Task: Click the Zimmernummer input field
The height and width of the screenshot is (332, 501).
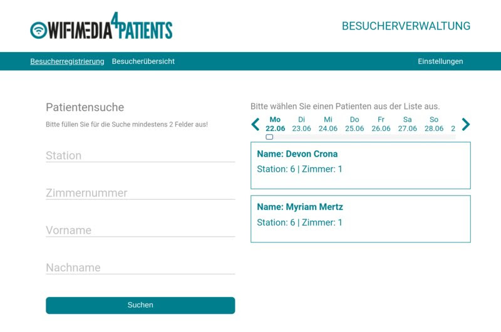Action: click(x=140, y=193)
